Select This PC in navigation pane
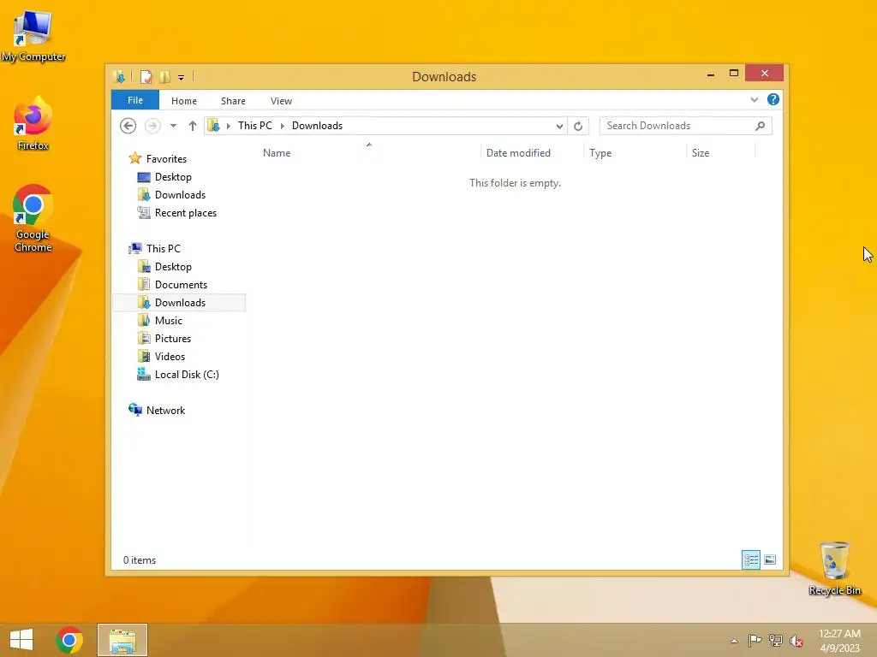Viewport: 877px width, 657px height. click(164, 249)
